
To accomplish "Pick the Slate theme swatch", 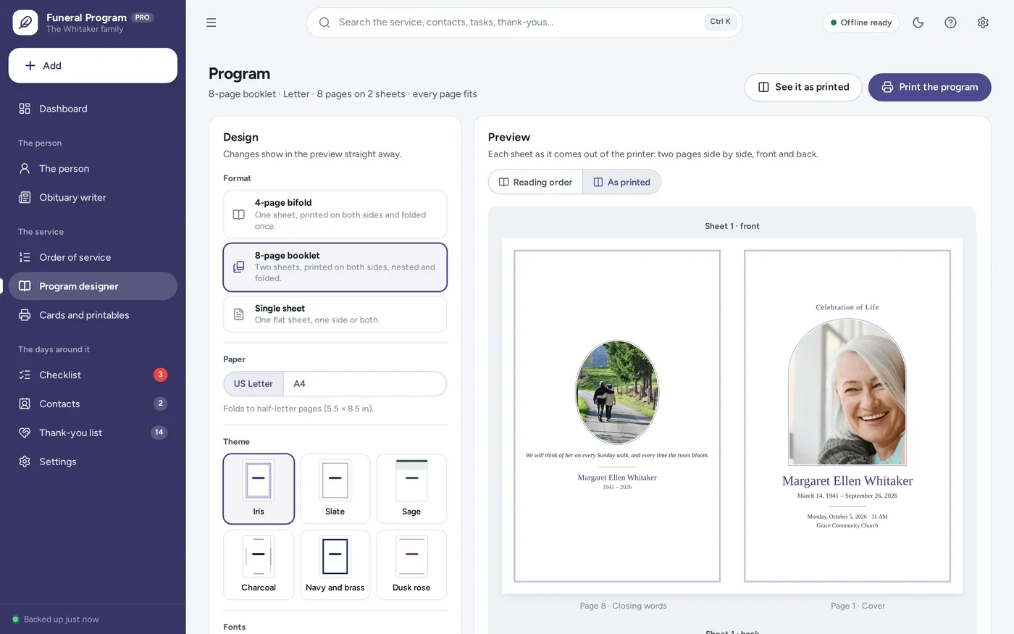I will [x=335, y=489].
